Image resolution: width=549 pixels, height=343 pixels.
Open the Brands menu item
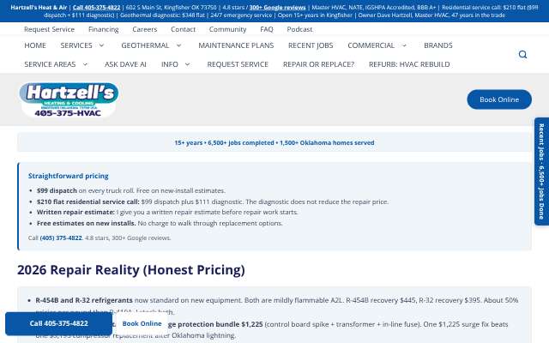438,45
